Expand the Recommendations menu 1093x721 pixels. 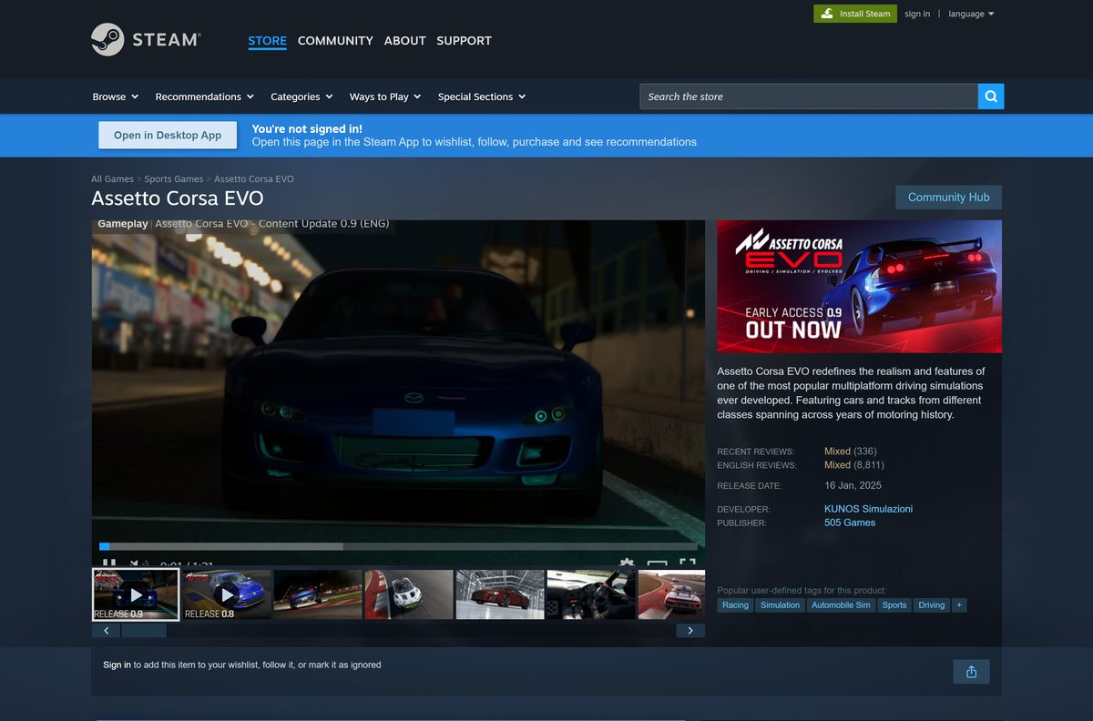(x=205, y=96)
